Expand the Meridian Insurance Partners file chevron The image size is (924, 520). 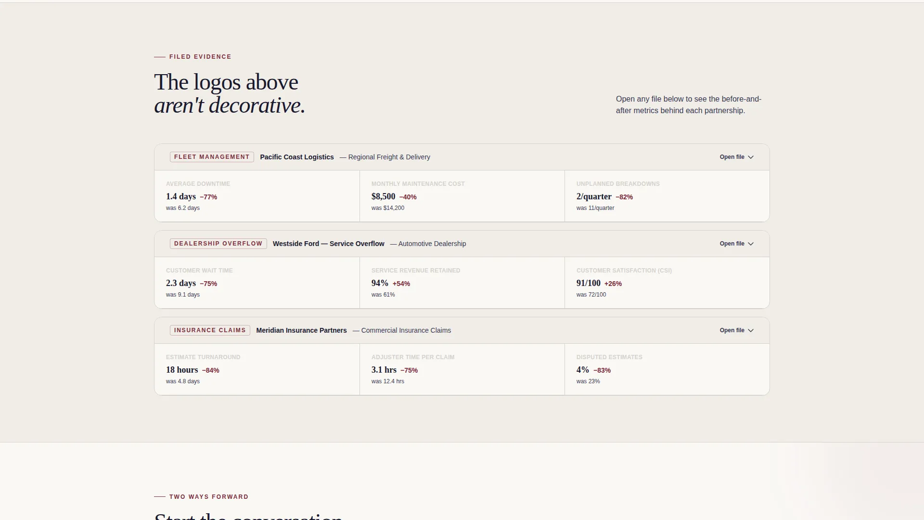(751, 331)
